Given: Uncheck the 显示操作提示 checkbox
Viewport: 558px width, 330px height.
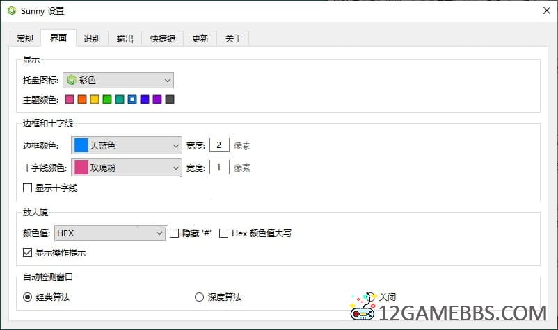Looking at the screenshot, I should (x=28, y=252).
